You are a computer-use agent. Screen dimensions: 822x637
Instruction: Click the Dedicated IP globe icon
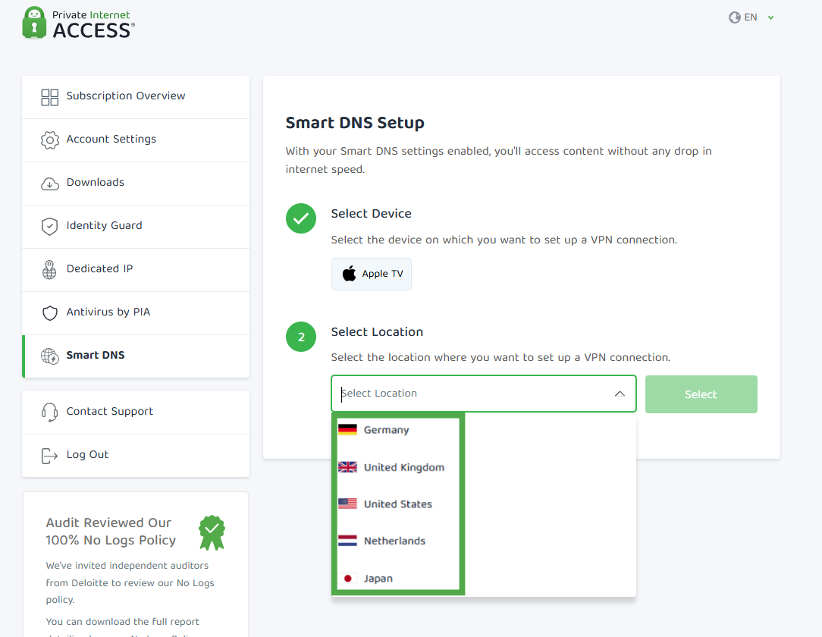49,269
